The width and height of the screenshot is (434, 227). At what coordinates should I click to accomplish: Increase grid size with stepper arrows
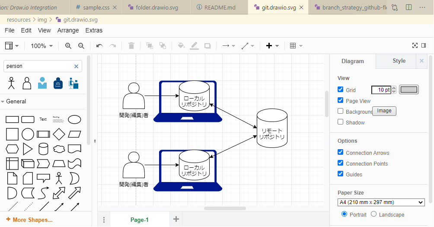tap(394, 88)
